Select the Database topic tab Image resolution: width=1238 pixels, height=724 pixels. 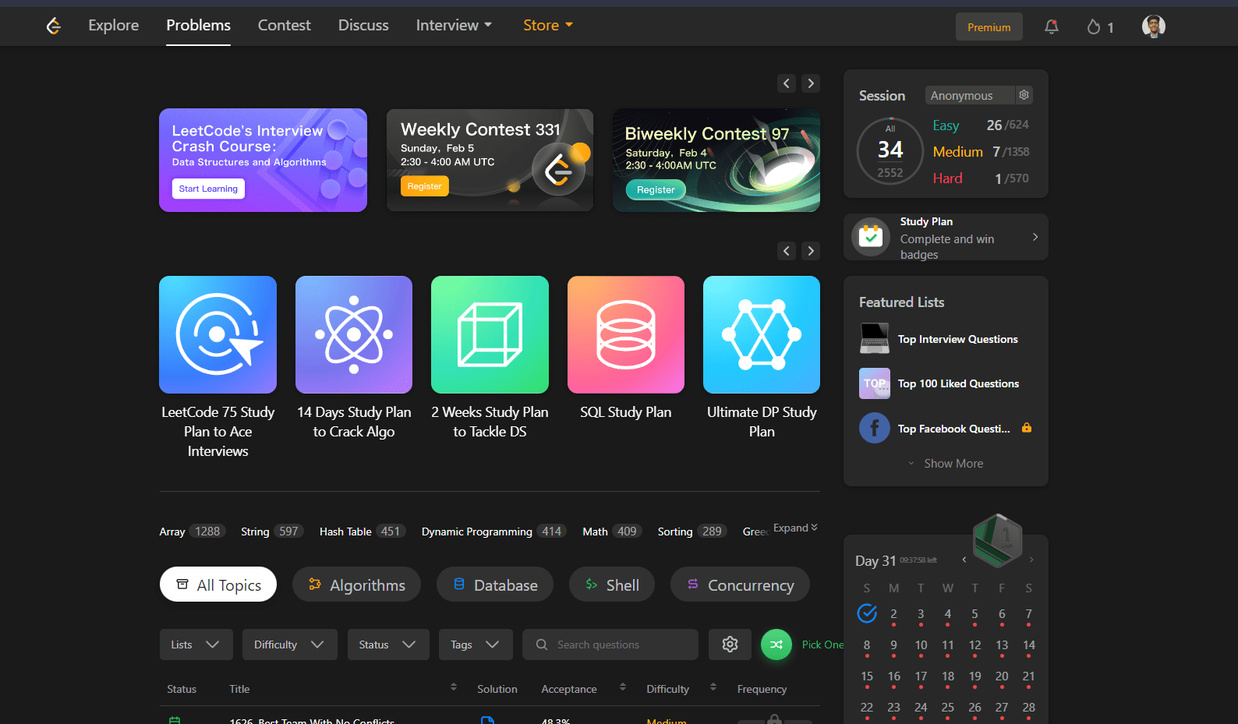495,584
